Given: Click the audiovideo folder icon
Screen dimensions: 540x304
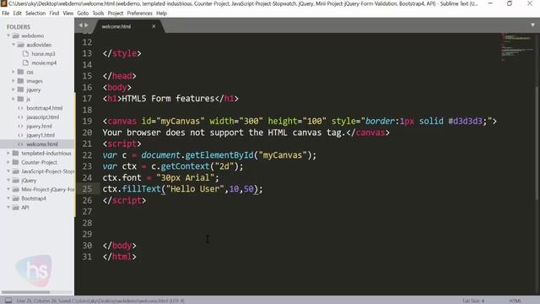Looking at the screenshot, I should (20, 45).
